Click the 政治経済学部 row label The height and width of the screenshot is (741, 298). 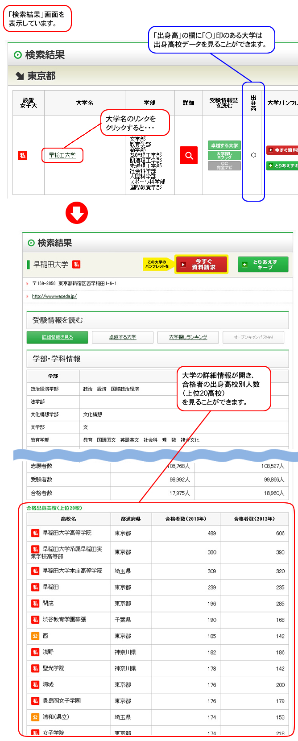(45, 389)
